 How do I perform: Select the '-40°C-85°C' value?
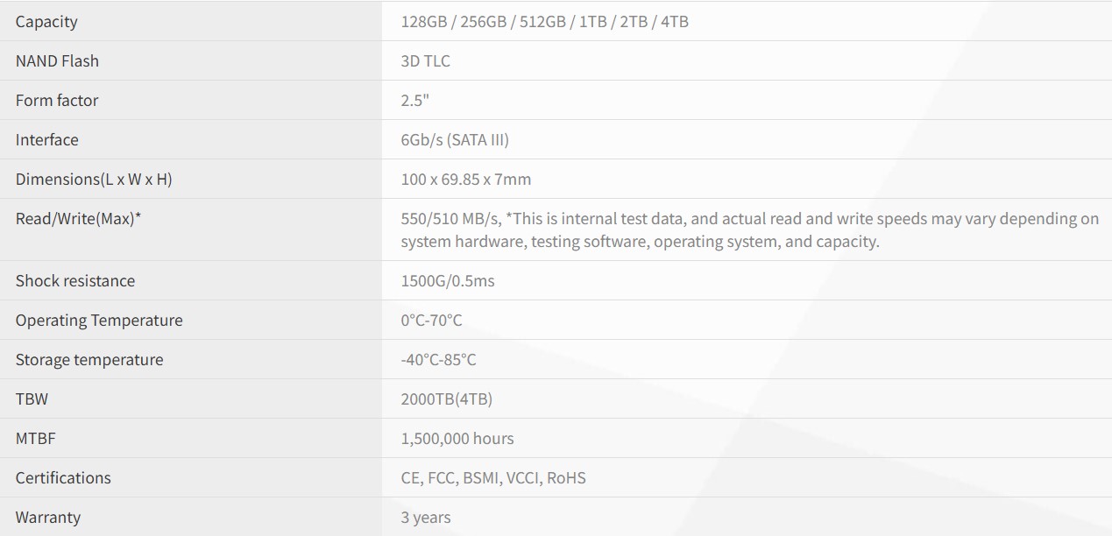(438, 359)
